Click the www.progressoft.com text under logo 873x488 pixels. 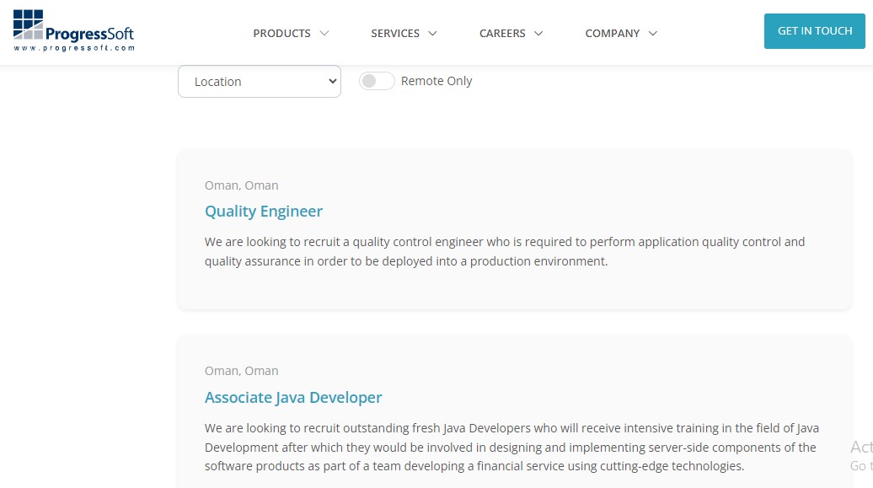click(x=74, y=48)
